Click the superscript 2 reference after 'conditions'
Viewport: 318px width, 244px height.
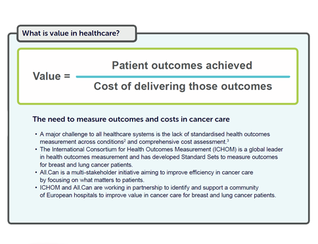pyautogui.click(x=125, y=140)
